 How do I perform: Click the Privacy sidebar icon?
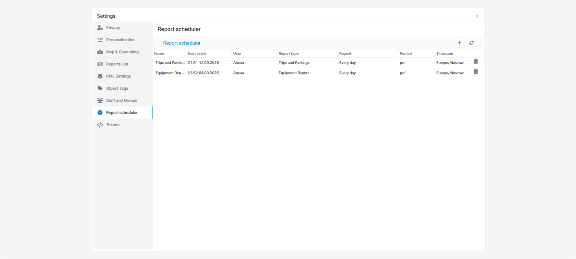click(100, 28)
